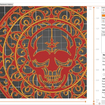The image size is (105, 105).
Task: Click the 0,50 height label on ruler
Action: click(x=97, y=80)
